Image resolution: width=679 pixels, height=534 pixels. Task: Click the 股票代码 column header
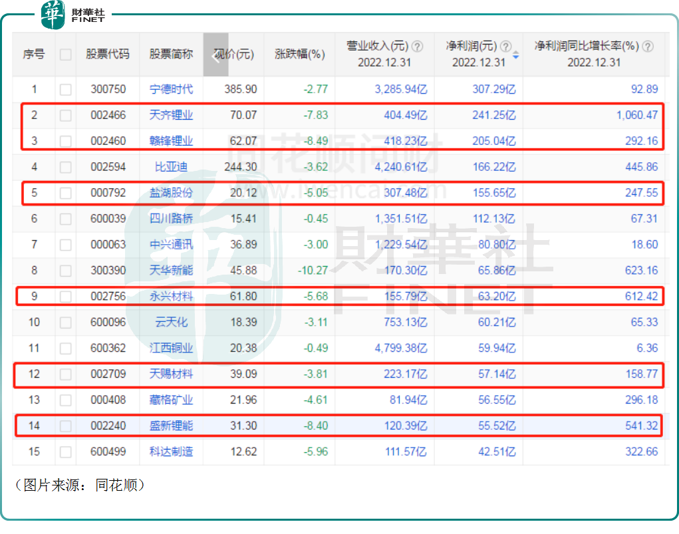coord(108,54)
